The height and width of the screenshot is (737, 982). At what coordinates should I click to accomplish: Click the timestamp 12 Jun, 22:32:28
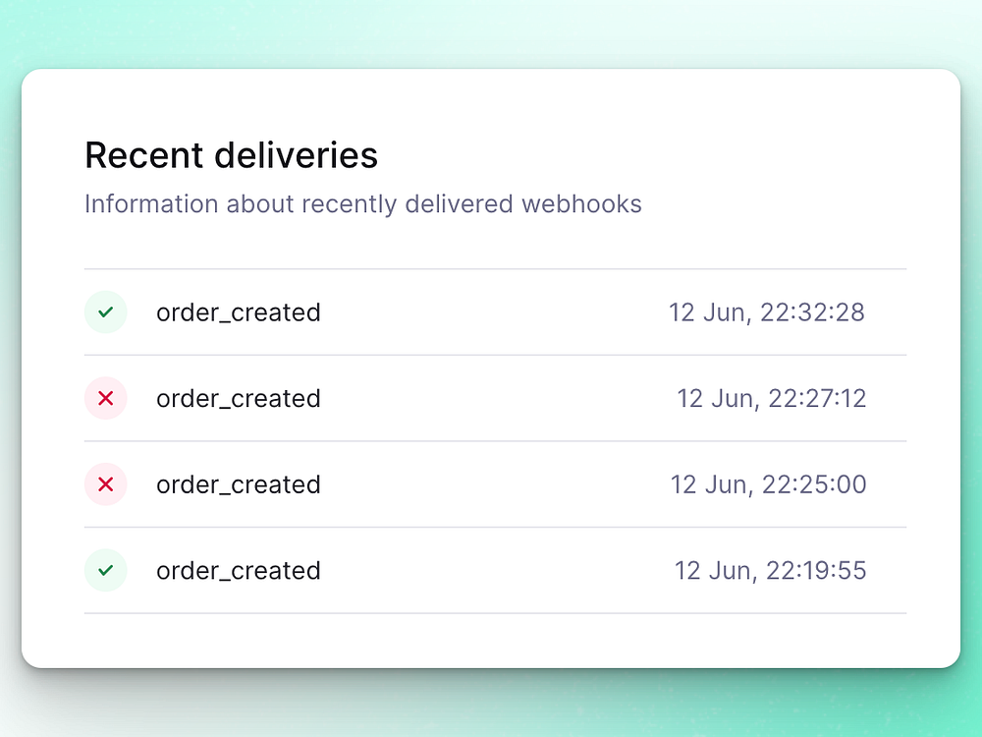pyautogui.click(x=767, y=312)
